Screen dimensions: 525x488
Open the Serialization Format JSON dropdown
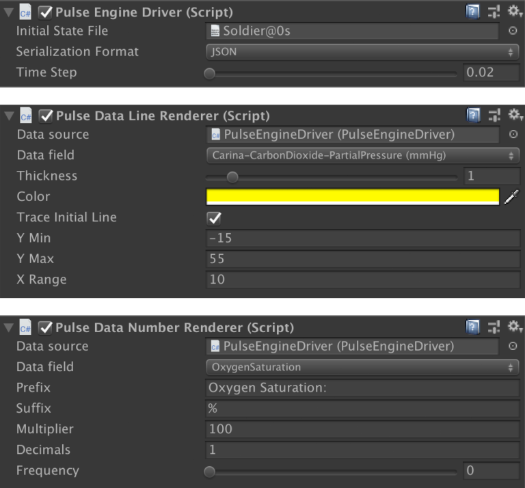[x=362, y=52]
